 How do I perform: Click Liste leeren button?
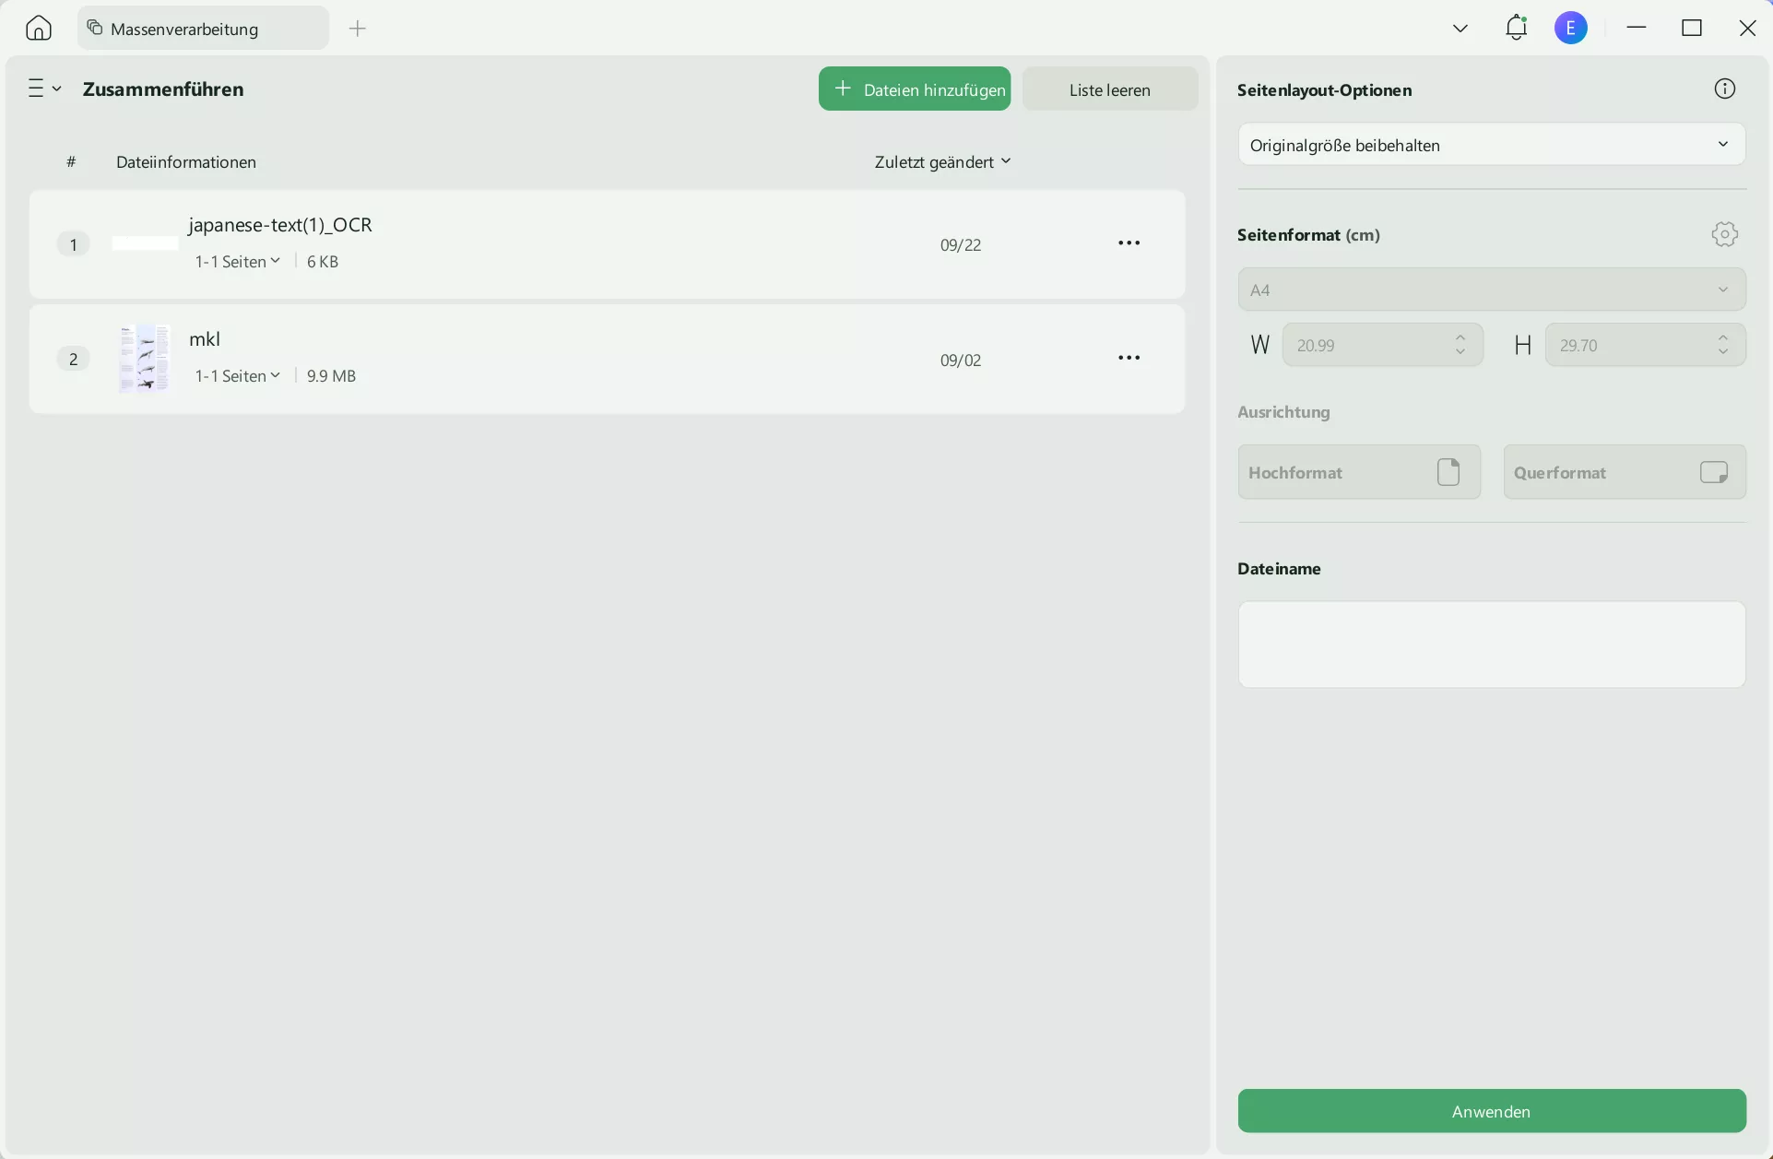click(1109, 89)
